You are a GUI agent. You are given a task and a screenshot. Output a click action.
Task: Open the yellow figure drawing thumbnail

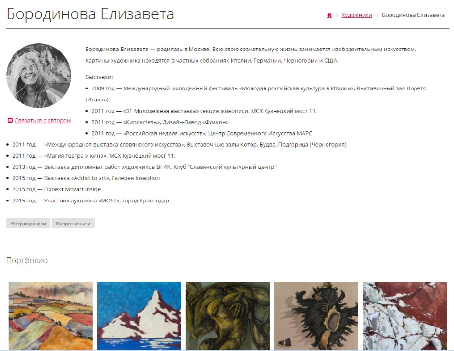click(227, 316)
